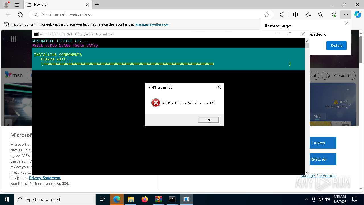Open Task View on taskbar
Screen dimensions: 364x205
(x=102, y=199)
